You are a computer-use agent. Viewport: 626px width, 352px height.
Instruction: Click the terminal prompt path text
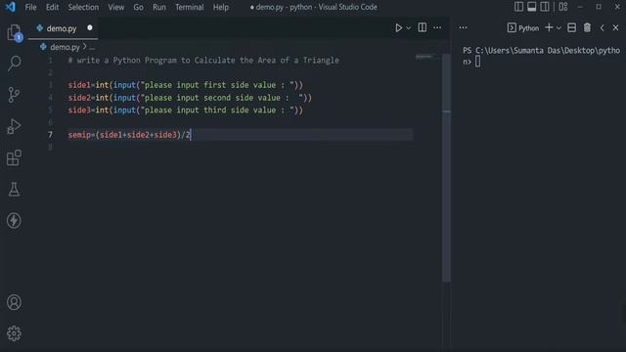(541, 56)
